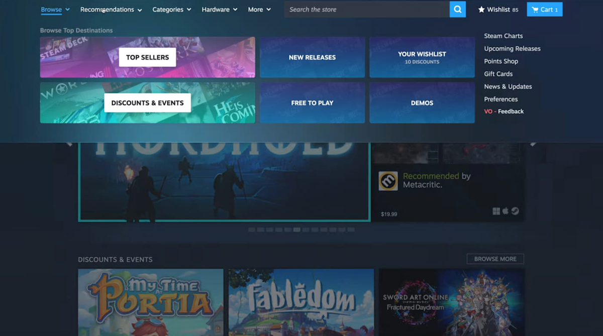This screenshot has width=603, height=336.
Task: Select the Apple platform icon near the price
Action: tap(506, 211)
